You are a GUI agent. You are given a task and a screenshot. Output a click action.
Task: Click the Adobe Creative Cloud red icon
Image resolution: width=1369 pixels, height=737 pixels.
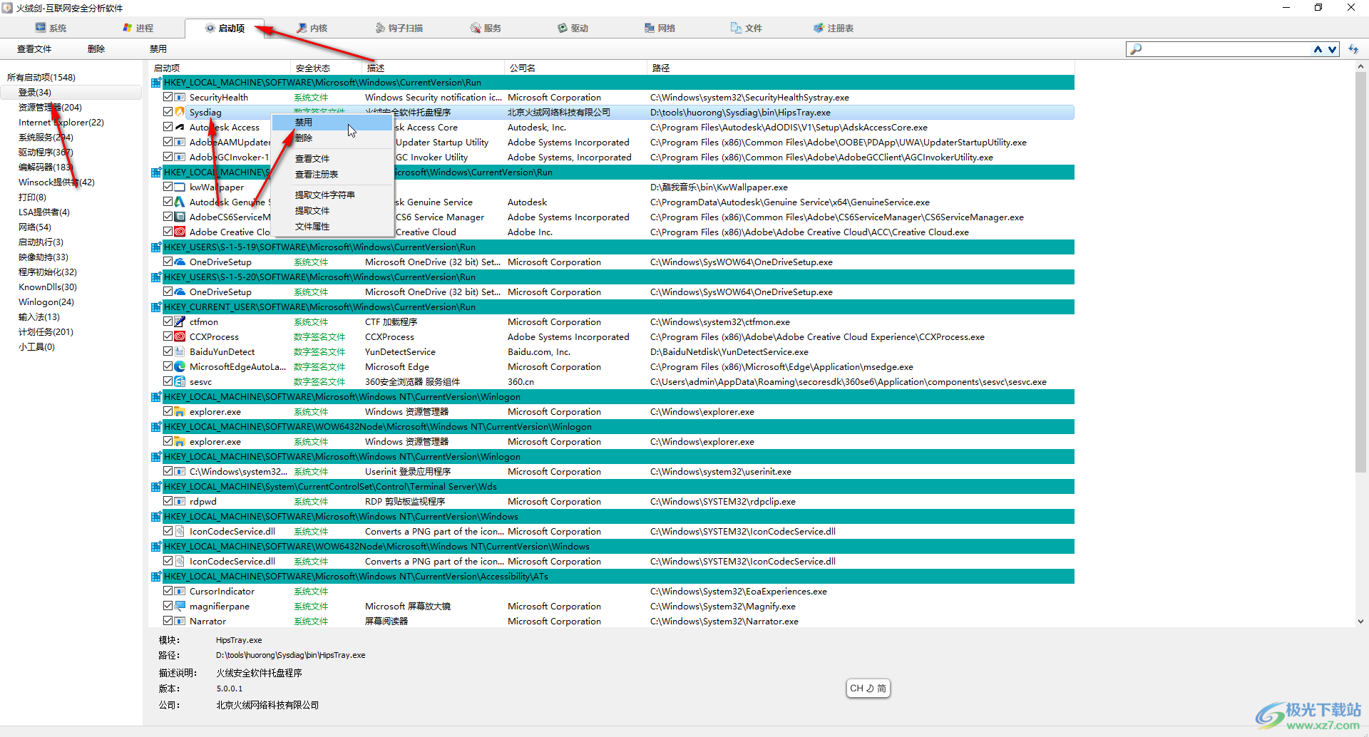pyautogui.click(x=180, y=232)
